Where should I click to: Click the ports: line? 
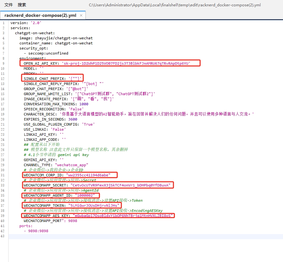point(26,226)
